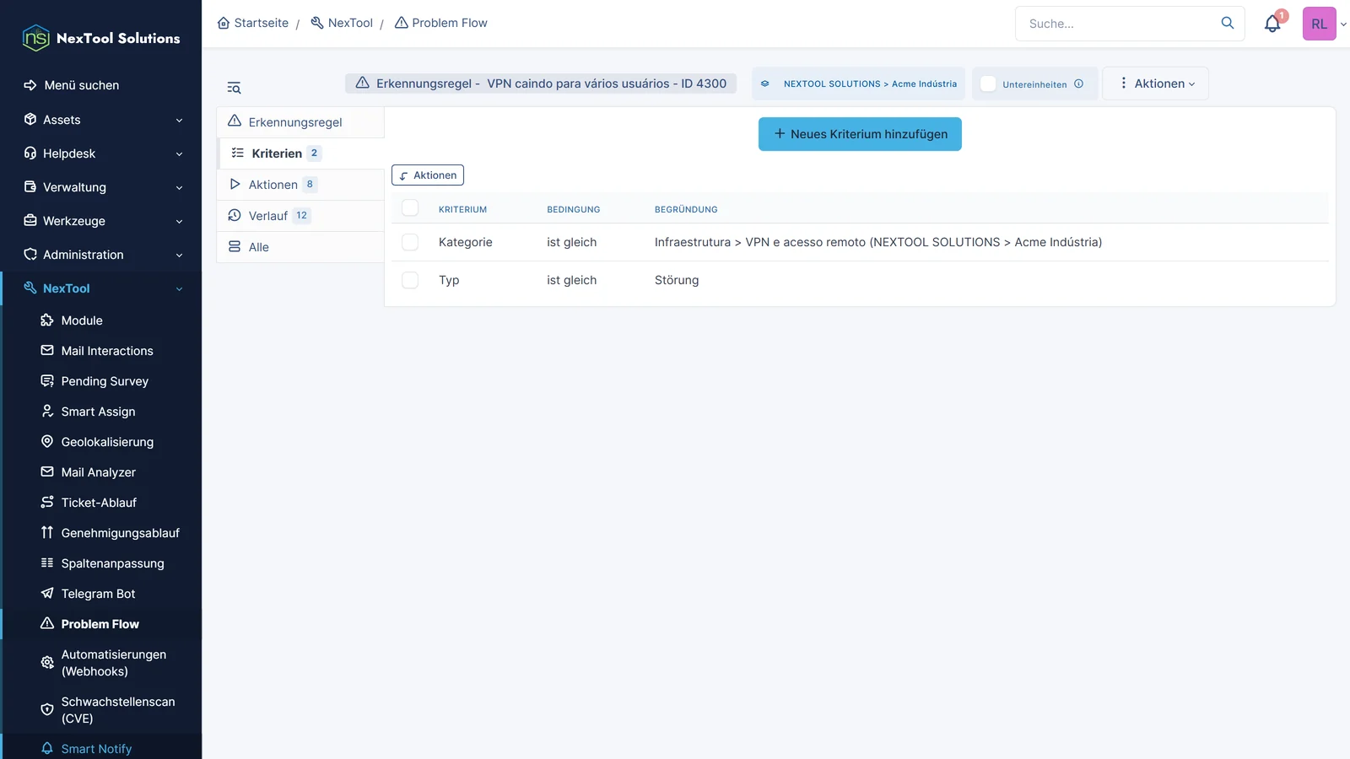Open Ticket-Ablauf via its flow icon
Image resolution: width=1350 pixels, height=759 pixels.
(x=47, y=503)
